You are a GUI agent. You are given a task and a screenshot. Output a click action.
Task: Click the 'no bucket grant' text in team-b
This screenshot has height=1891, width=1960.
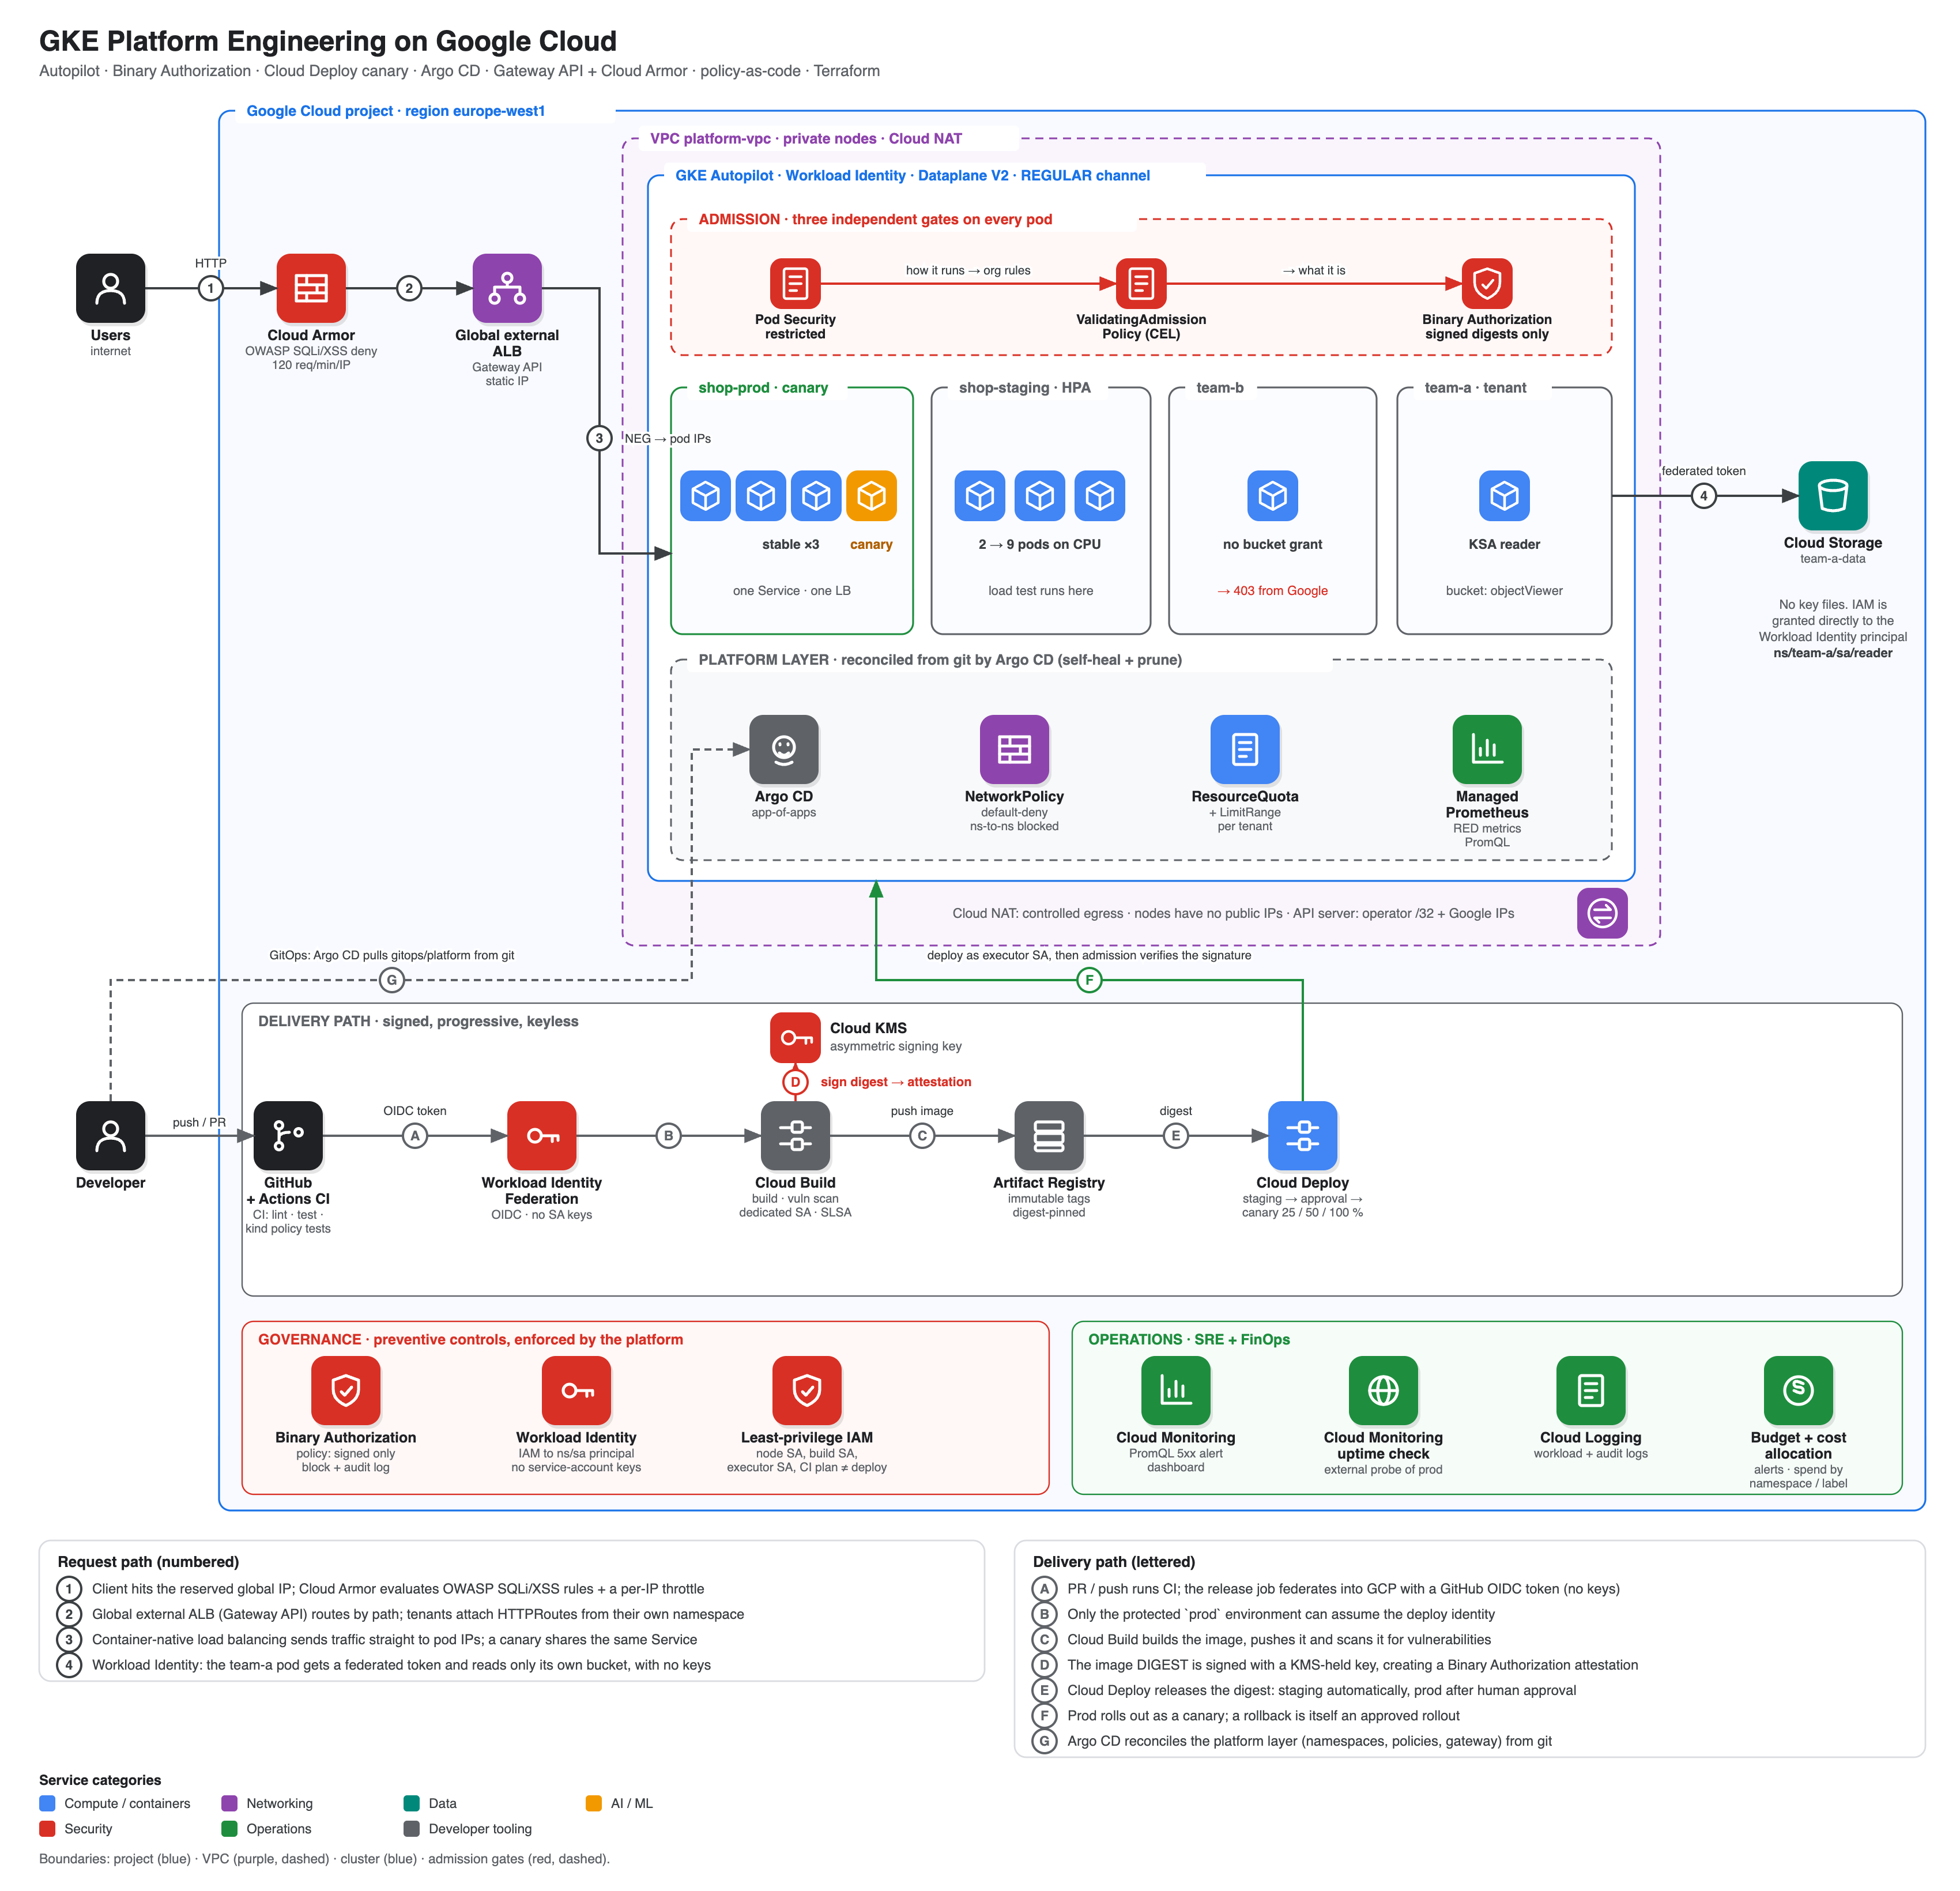click(x=1272, y=545)
